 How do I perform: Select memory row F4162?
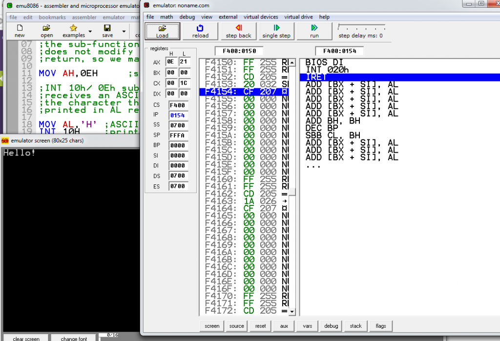click(244, 194)
